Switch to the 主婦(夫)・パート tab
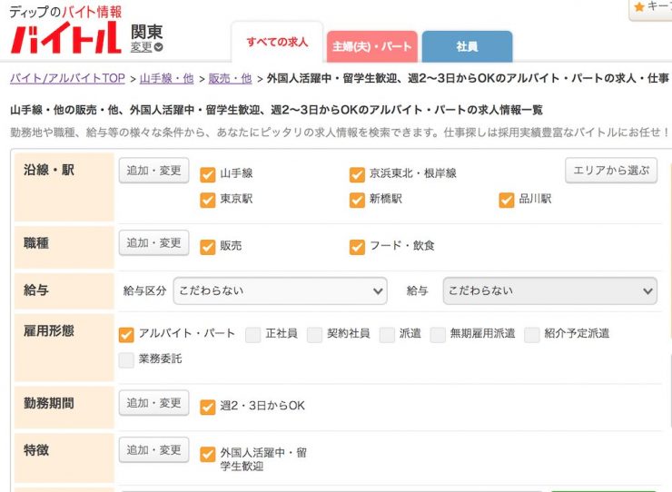 [372, 46]
